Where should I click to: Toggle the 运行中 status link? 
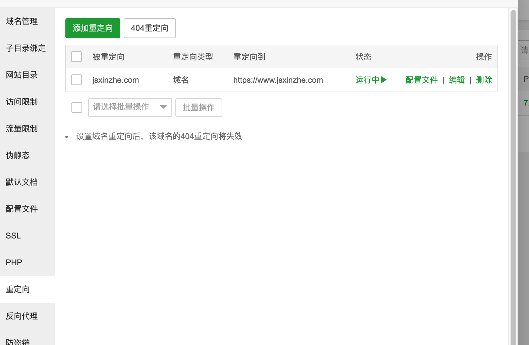pyautogui.click(x=371, y=80)
